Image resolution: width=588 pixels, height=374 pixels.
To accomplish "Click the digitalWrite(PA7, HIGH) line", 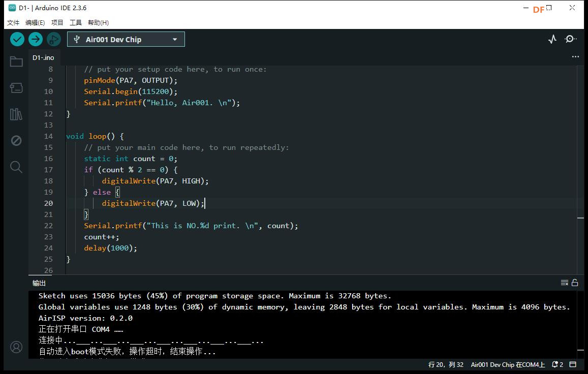I will pos(155,181).
